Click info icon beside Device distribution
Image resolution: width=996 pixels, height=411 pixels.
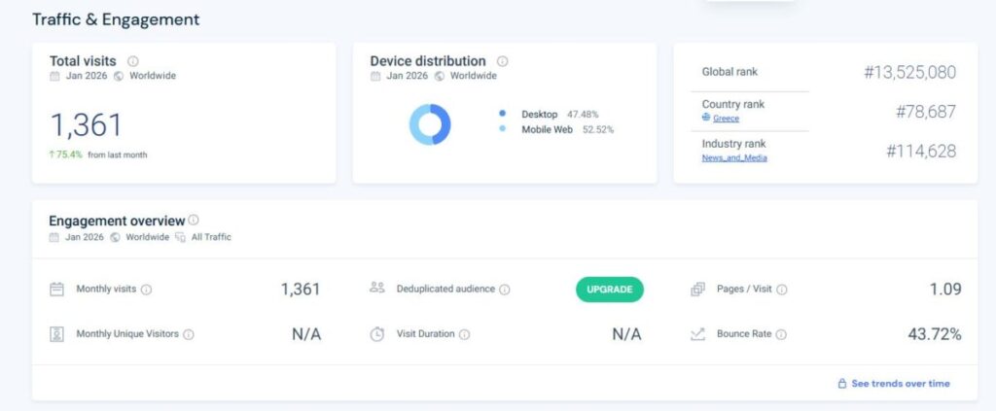click(x=503, y=61)
